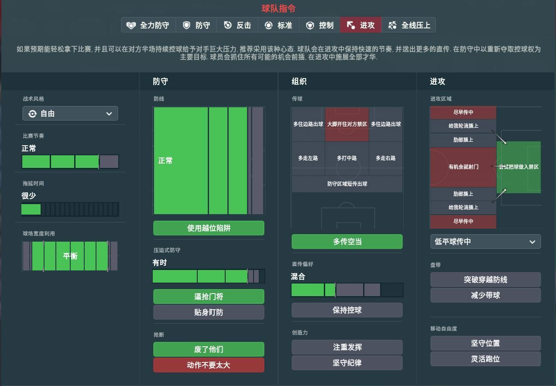Toggle the 废了他们 tackling option
Viewport: 556px width, 386px height.
[x=209, y=349]
